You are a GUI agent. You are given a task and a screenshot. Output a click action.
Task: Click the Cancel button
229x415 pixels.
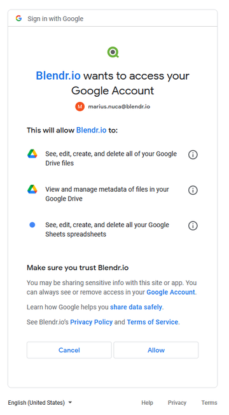69,350
